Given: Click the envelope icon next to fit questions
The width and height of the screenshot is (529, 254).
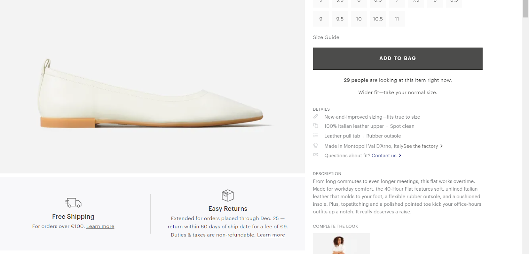Looking at the screenshot, I should tap(316, 155).
